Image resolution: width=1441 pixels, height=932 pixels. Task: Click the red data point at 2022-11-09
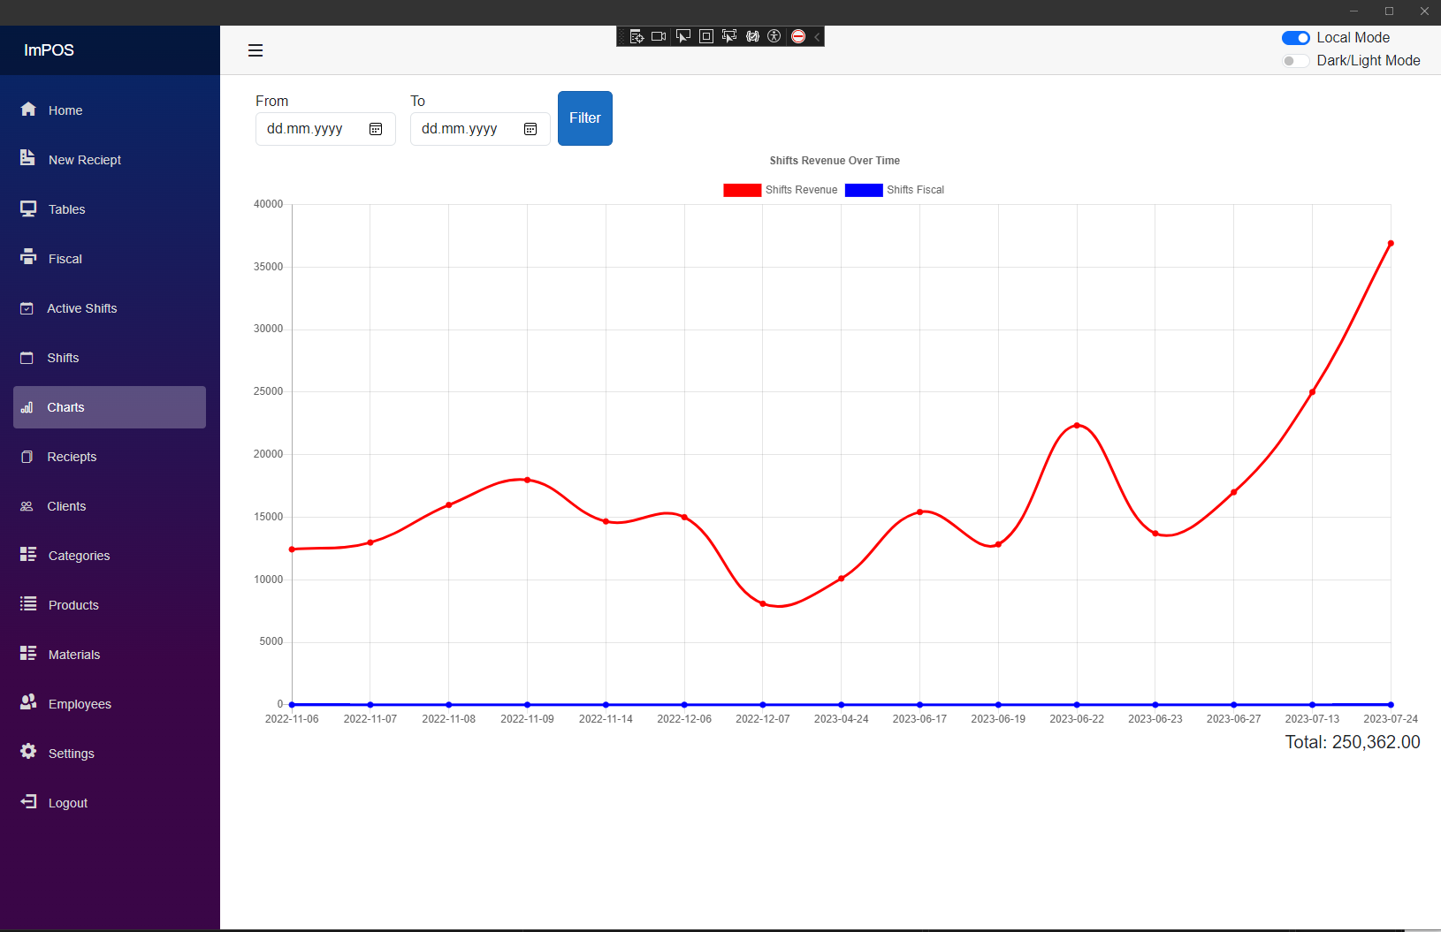tap(527, 480)
